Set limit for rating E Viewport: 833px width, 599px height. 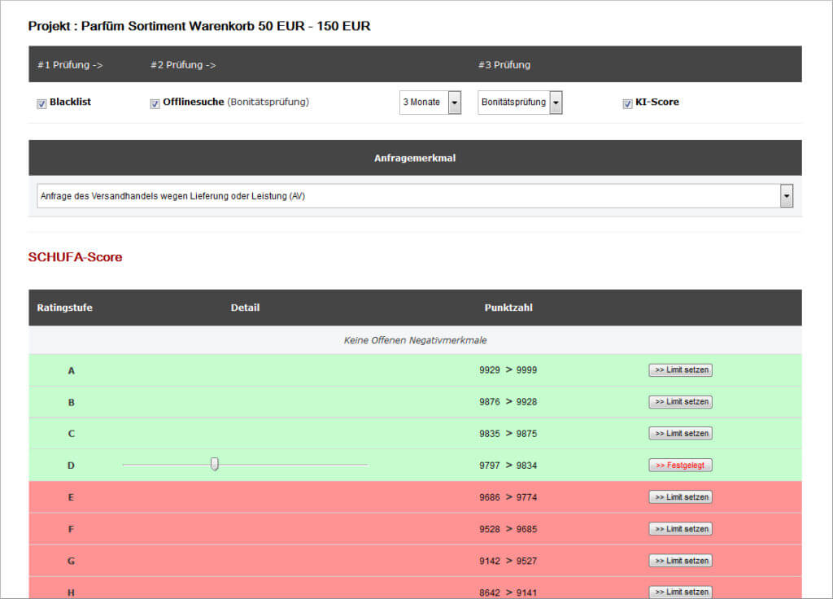[x=680, y=497]
